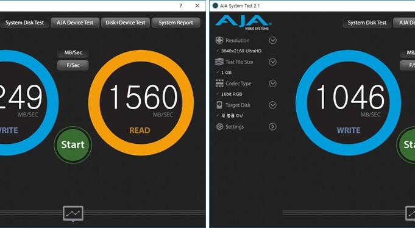Expand the Resolution dropdown arrow

point(272,40)
